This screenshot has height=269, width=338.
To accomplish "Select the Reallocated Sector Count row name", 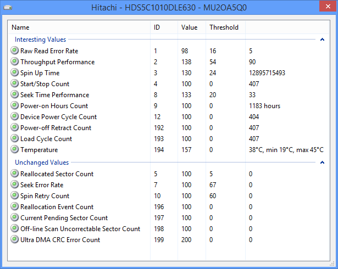I will coord(57,174).
